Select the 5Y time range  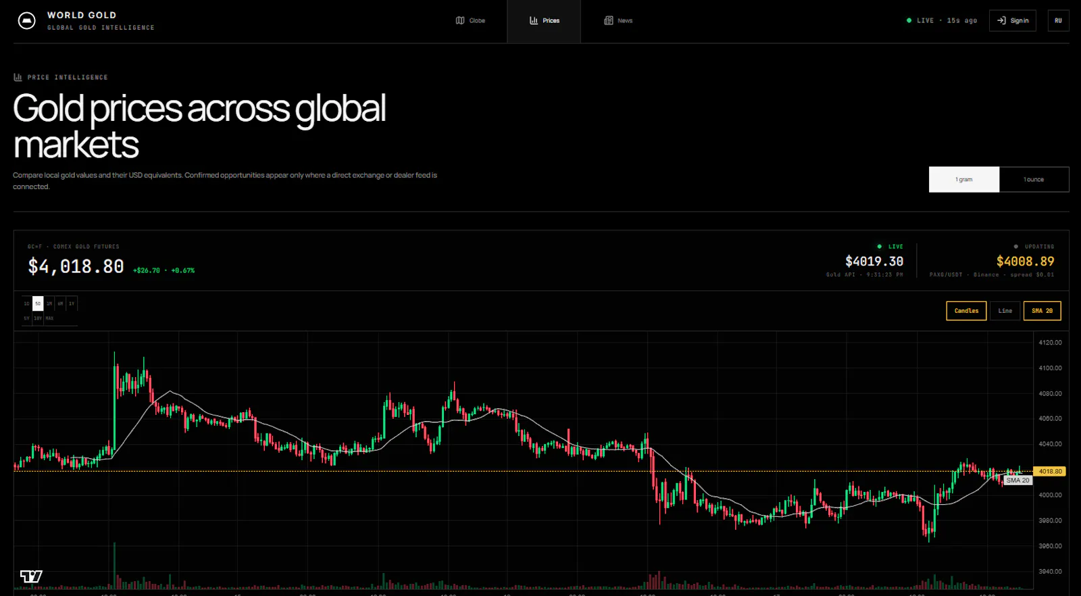click(x=27, y=318)
